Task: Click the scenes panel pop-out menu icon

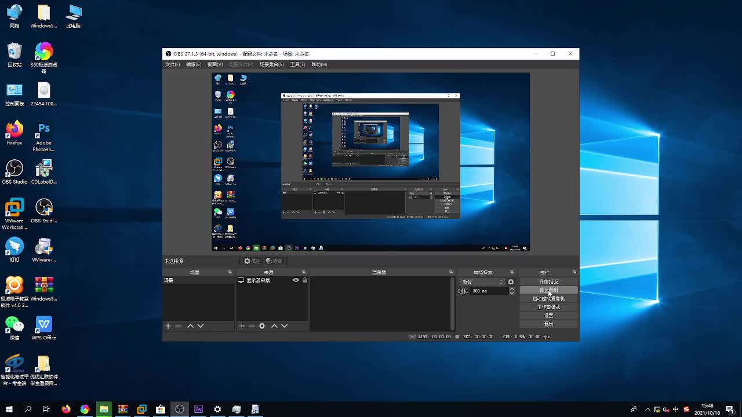Action: (x=230, y=272)
